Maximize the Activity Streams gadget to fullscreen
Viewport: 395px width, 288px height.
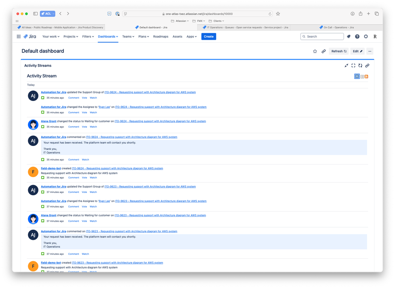353,65
